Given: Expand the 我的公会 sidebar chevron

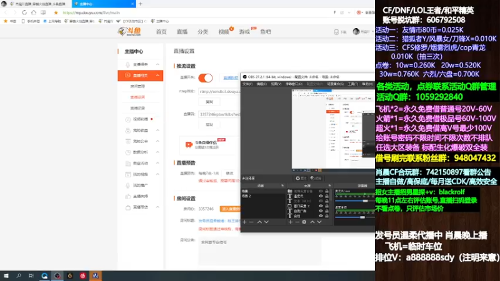Looking at the screenshot, I should tap(157, 141).
